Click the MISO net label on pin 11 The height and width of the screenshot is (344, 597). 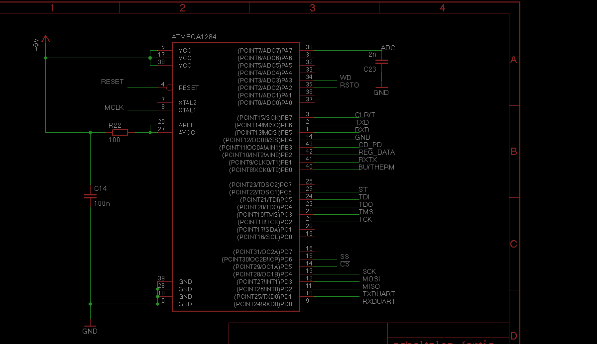click(371, 286)
